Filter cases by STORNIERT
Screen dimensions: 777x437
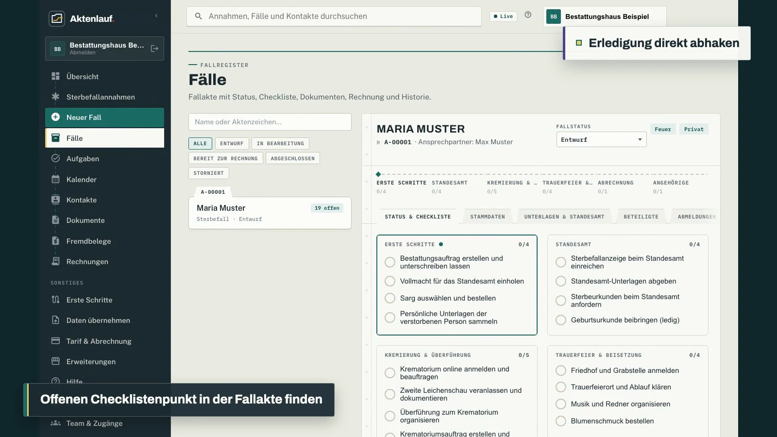point(209,173)
